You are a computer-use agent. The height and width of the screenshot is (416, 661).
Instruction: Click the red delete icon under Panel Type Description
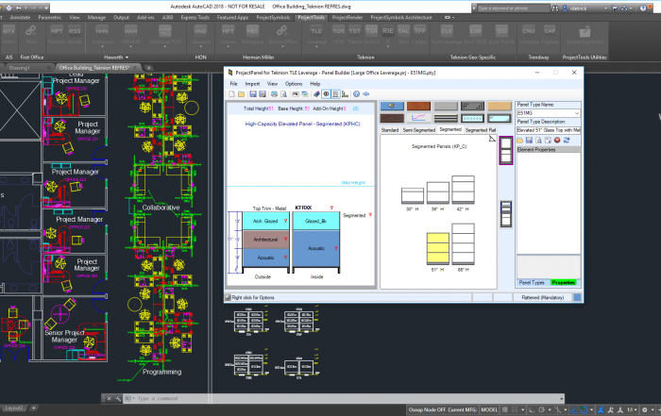557,141
